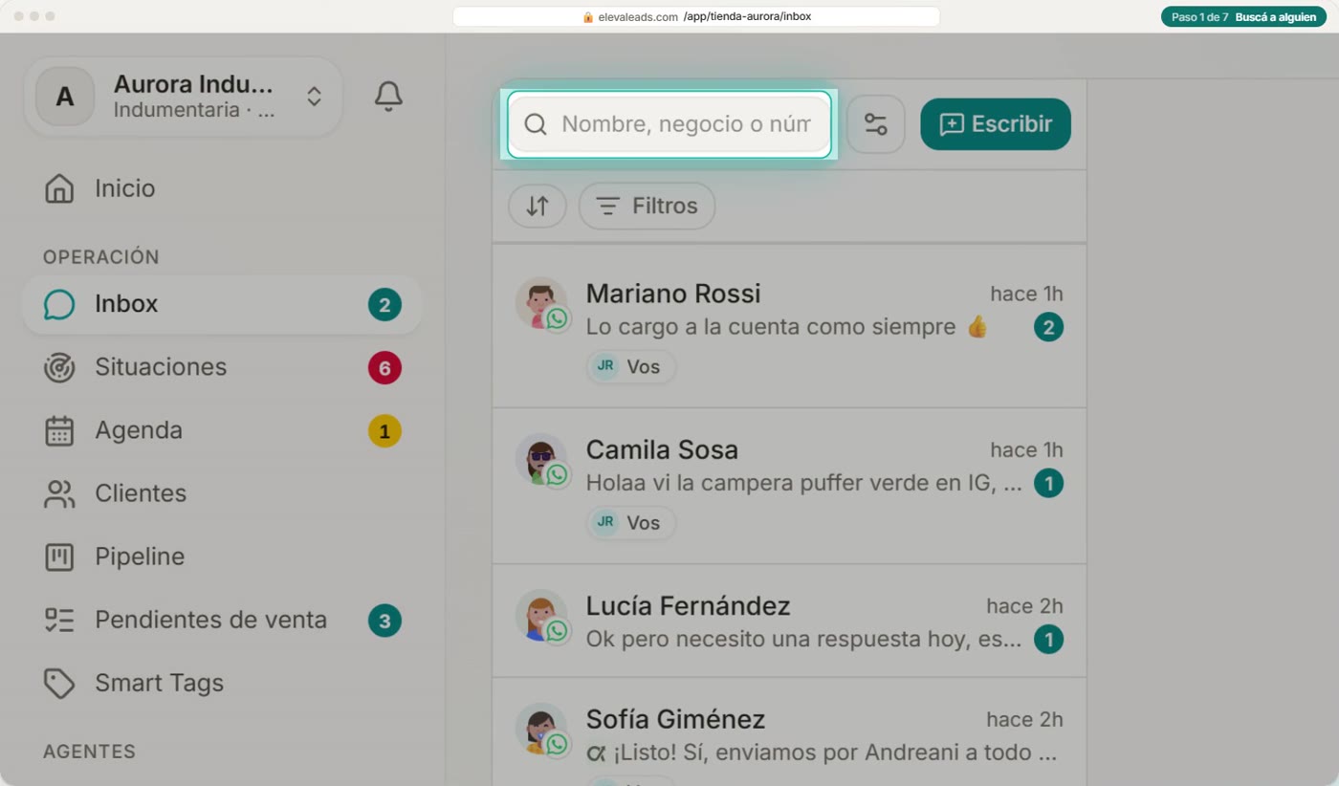The width and height of the screenshot is (1339, 786).
Task: Click the Clientes people icon
Action: [59, 493]
